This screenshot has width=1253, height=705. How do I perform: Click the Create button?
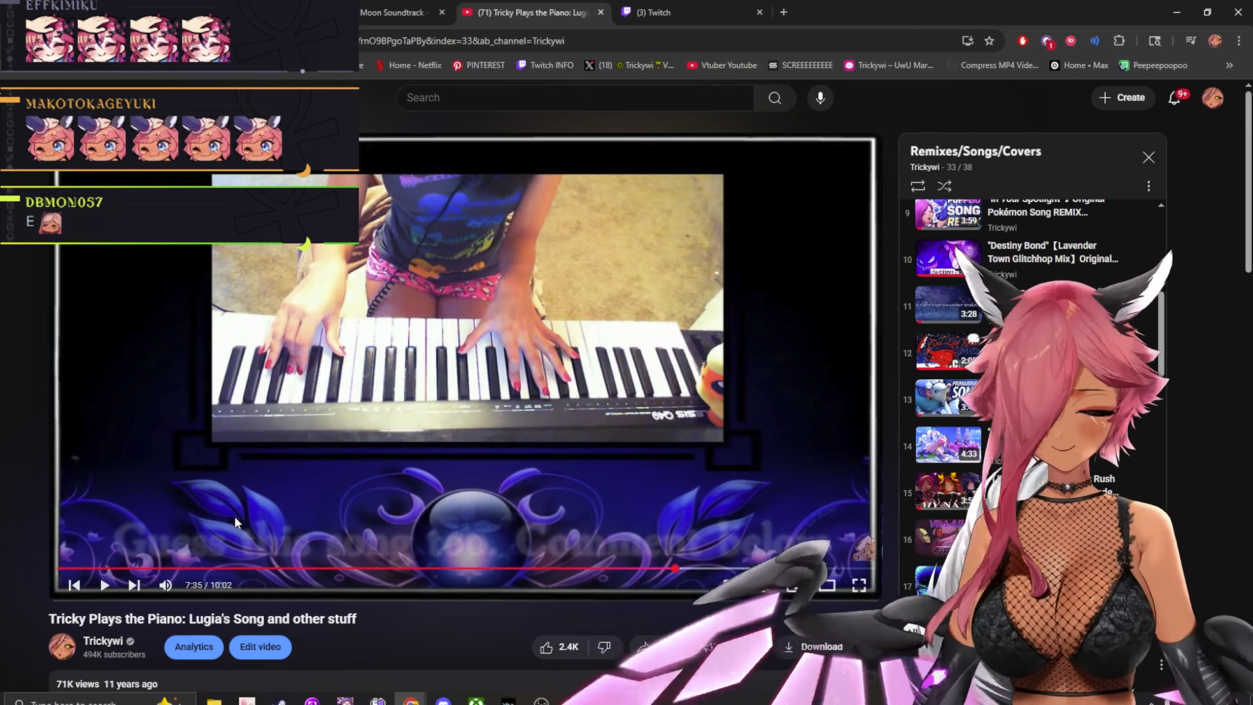[1122, 98]
